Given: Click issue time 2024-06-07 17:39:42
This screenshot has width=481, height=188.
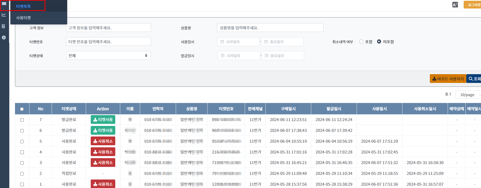Looking at the screenshot, I should pyautogui.click(x=334, y=130).
